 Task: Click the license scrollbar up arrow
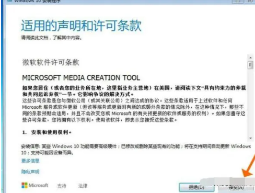pos(250,58)
